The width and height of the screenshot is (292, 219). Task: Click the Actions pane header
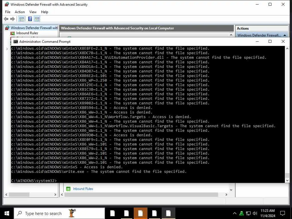[x=262, y=29]
